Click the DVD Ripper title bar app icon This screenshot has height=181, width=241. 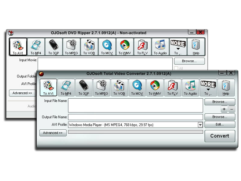pos(11,33)
